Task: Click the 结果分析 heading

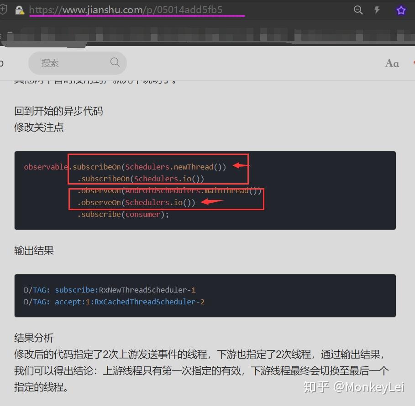Action: 34,338
